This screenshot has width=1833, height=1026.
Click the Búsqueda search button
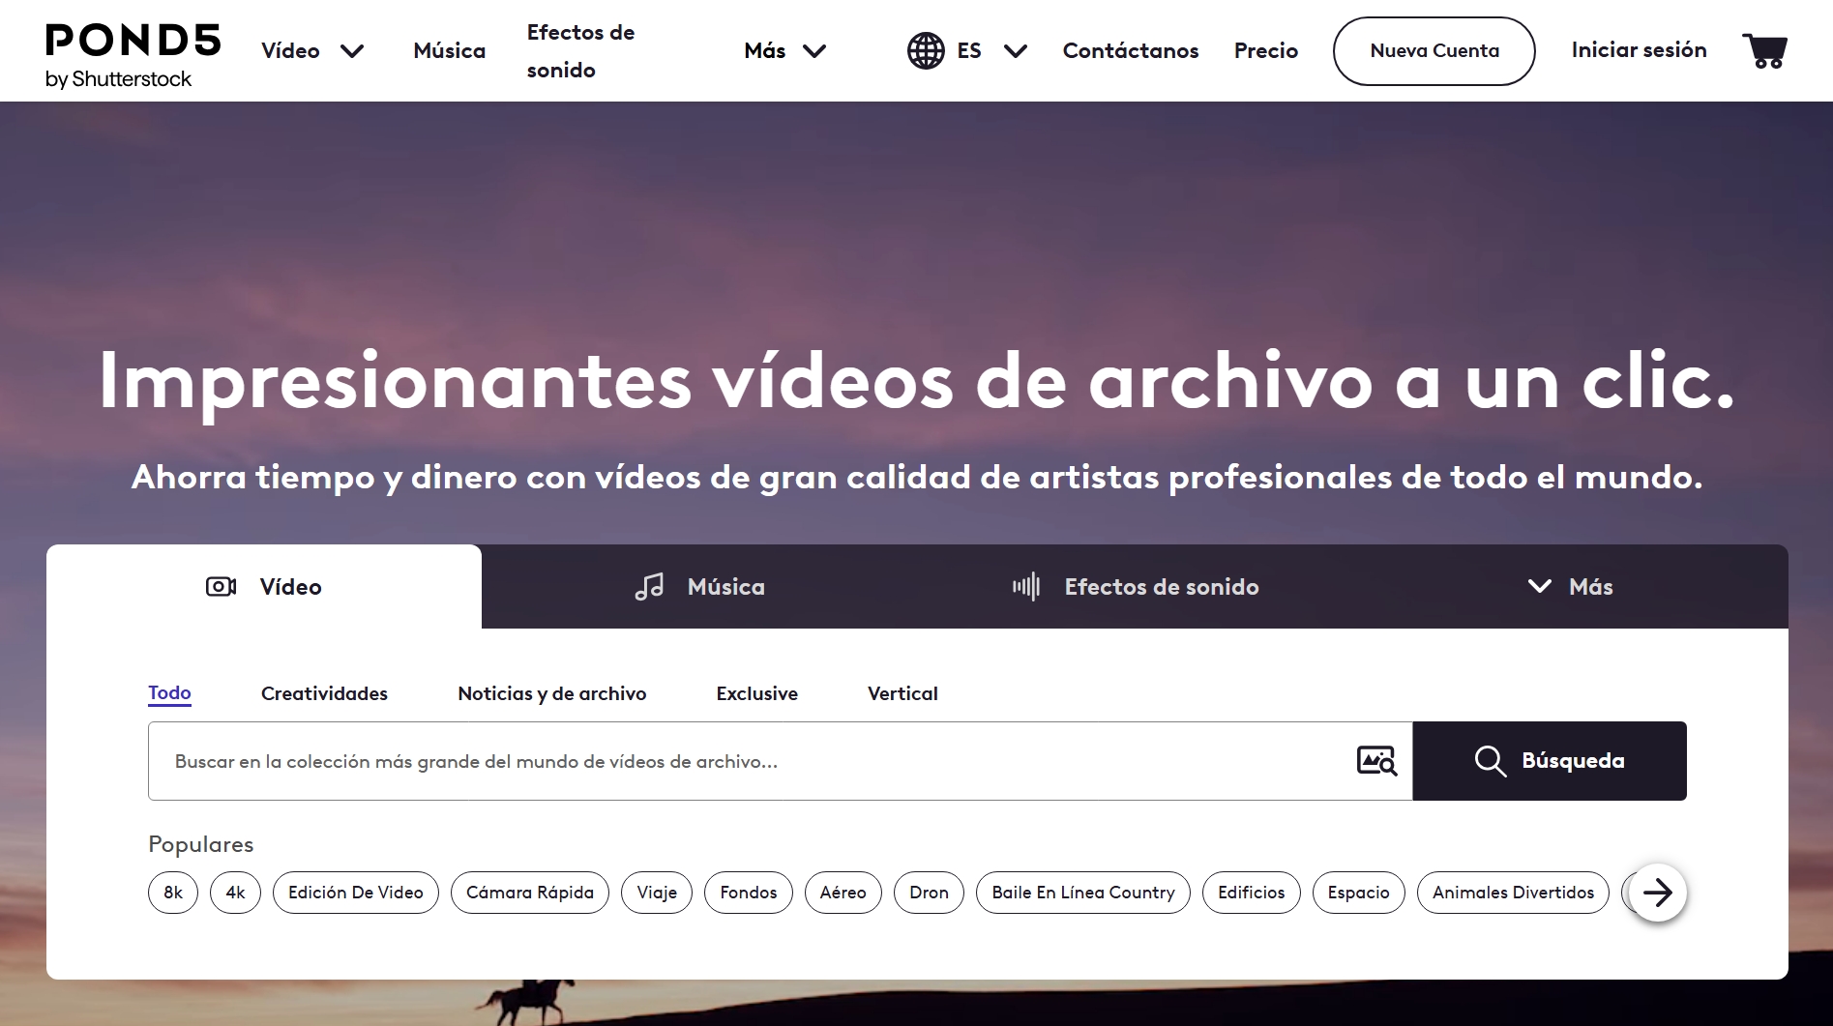(1549, 761)
